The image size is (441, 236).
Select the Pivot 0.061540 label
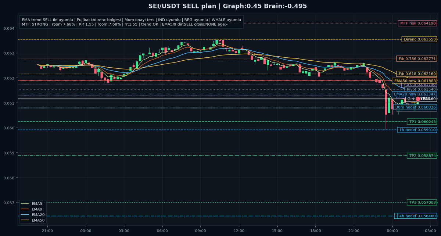pyautogui.click(x=421, y=89)
